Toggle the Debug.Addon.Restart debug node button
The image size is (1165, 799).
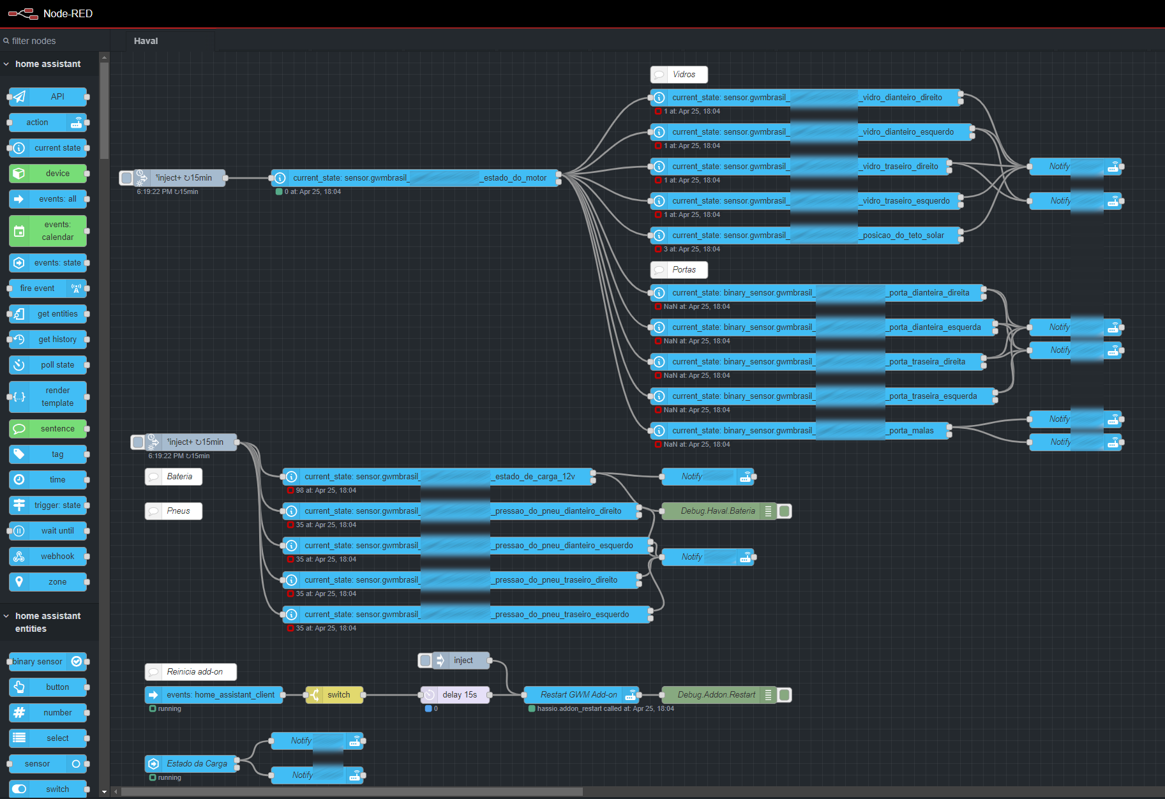tap(785, 695)
